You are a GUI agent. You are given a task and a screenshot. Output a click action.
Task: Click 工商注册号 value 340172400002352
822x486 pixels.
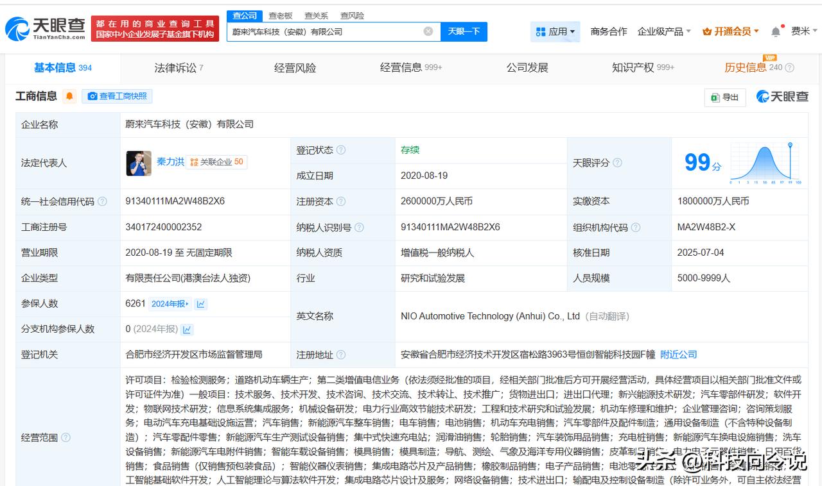point(163,227)
